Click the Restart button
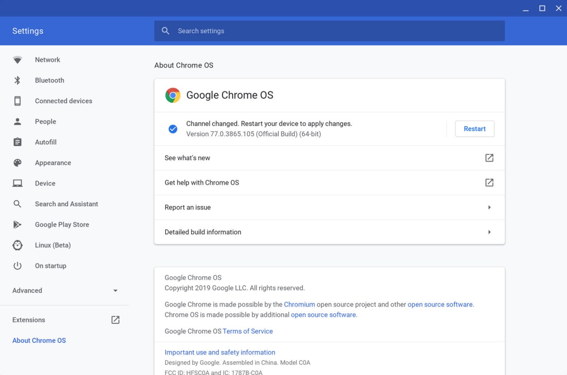The height and width of the screenshot is (375, 567). 474,129
